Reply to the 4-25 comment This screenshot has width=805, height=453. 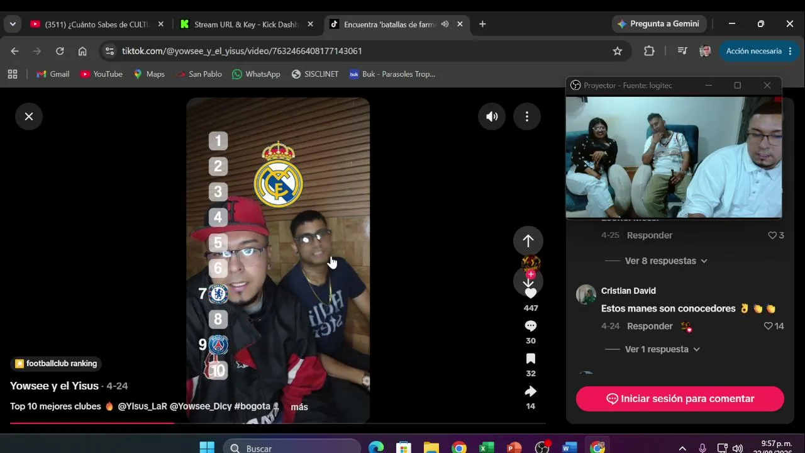tap(650, 235)
